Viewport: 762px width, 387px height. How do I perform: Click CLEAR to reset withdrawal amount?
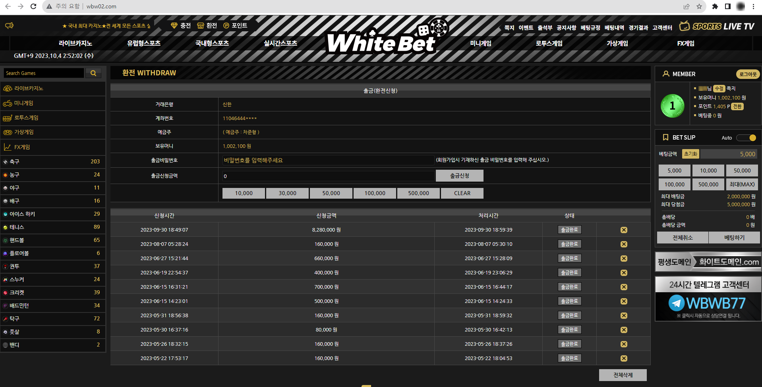coord(462,193)
